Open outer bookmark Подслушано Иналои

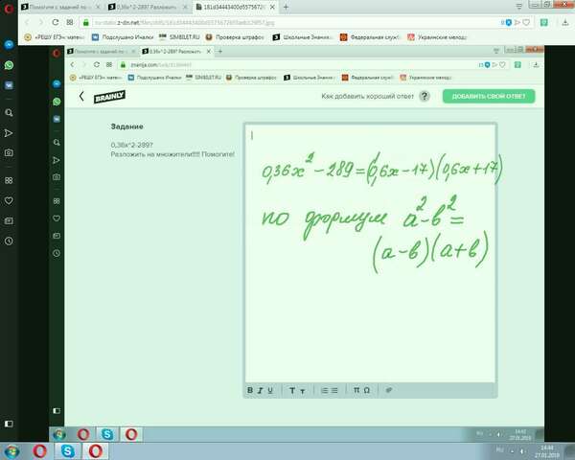pyautogui.click(x=123, y=37)
